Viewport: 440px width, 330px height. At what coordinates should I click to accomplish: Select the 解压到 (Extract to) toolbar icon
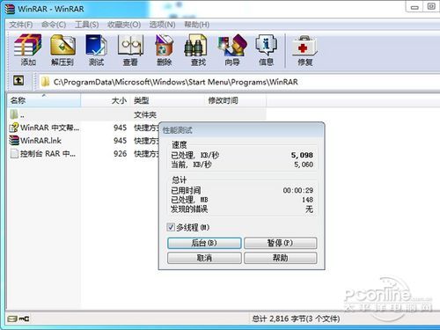coord(62,49)
